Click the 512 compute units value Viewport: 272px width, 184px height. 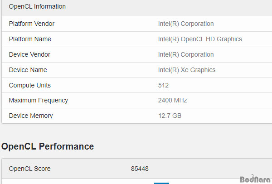[x=163, y=85]
